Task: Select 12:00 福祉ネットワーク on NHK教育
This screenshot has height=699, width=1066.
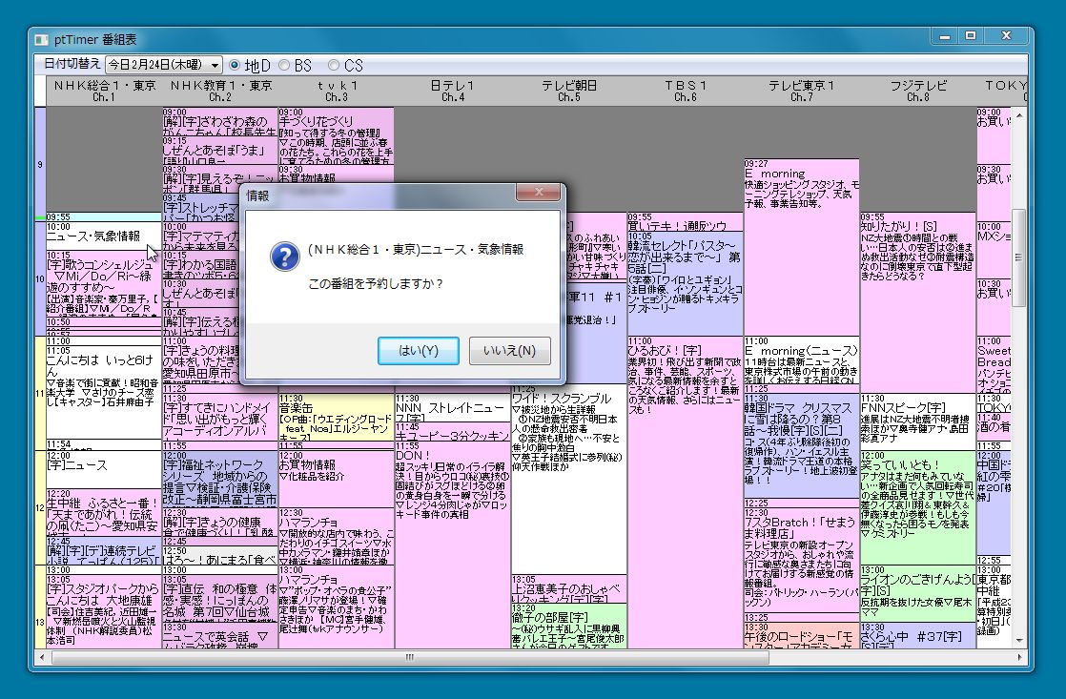Action: pos(219,479)
